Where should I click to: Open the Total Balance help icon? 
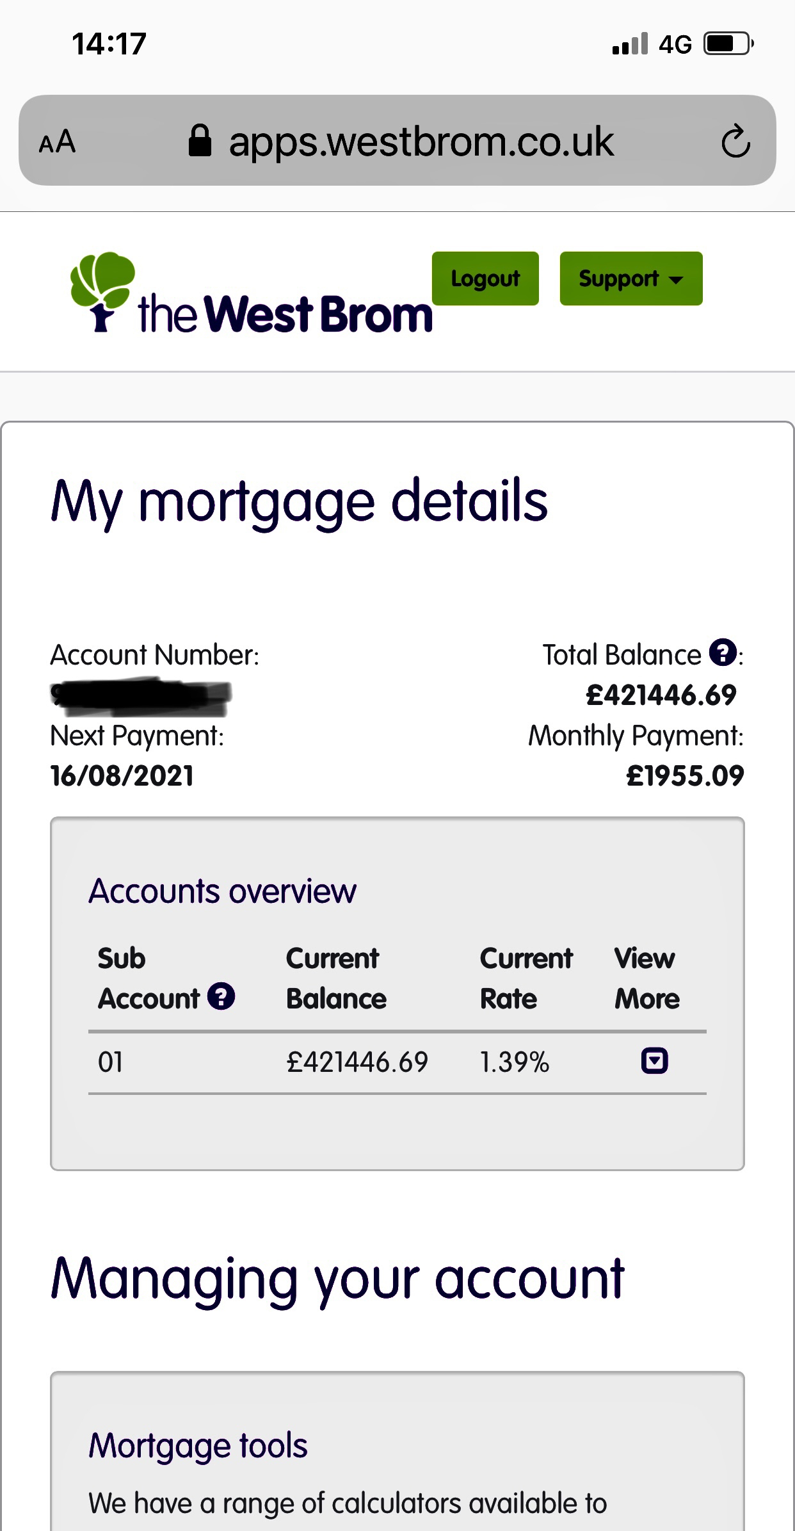(x=723, y=653)
